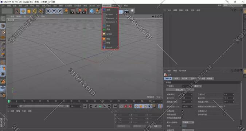Jump to the end of the timeline
246x131 pixels.
pyautogui.click(x=115, y=106)
